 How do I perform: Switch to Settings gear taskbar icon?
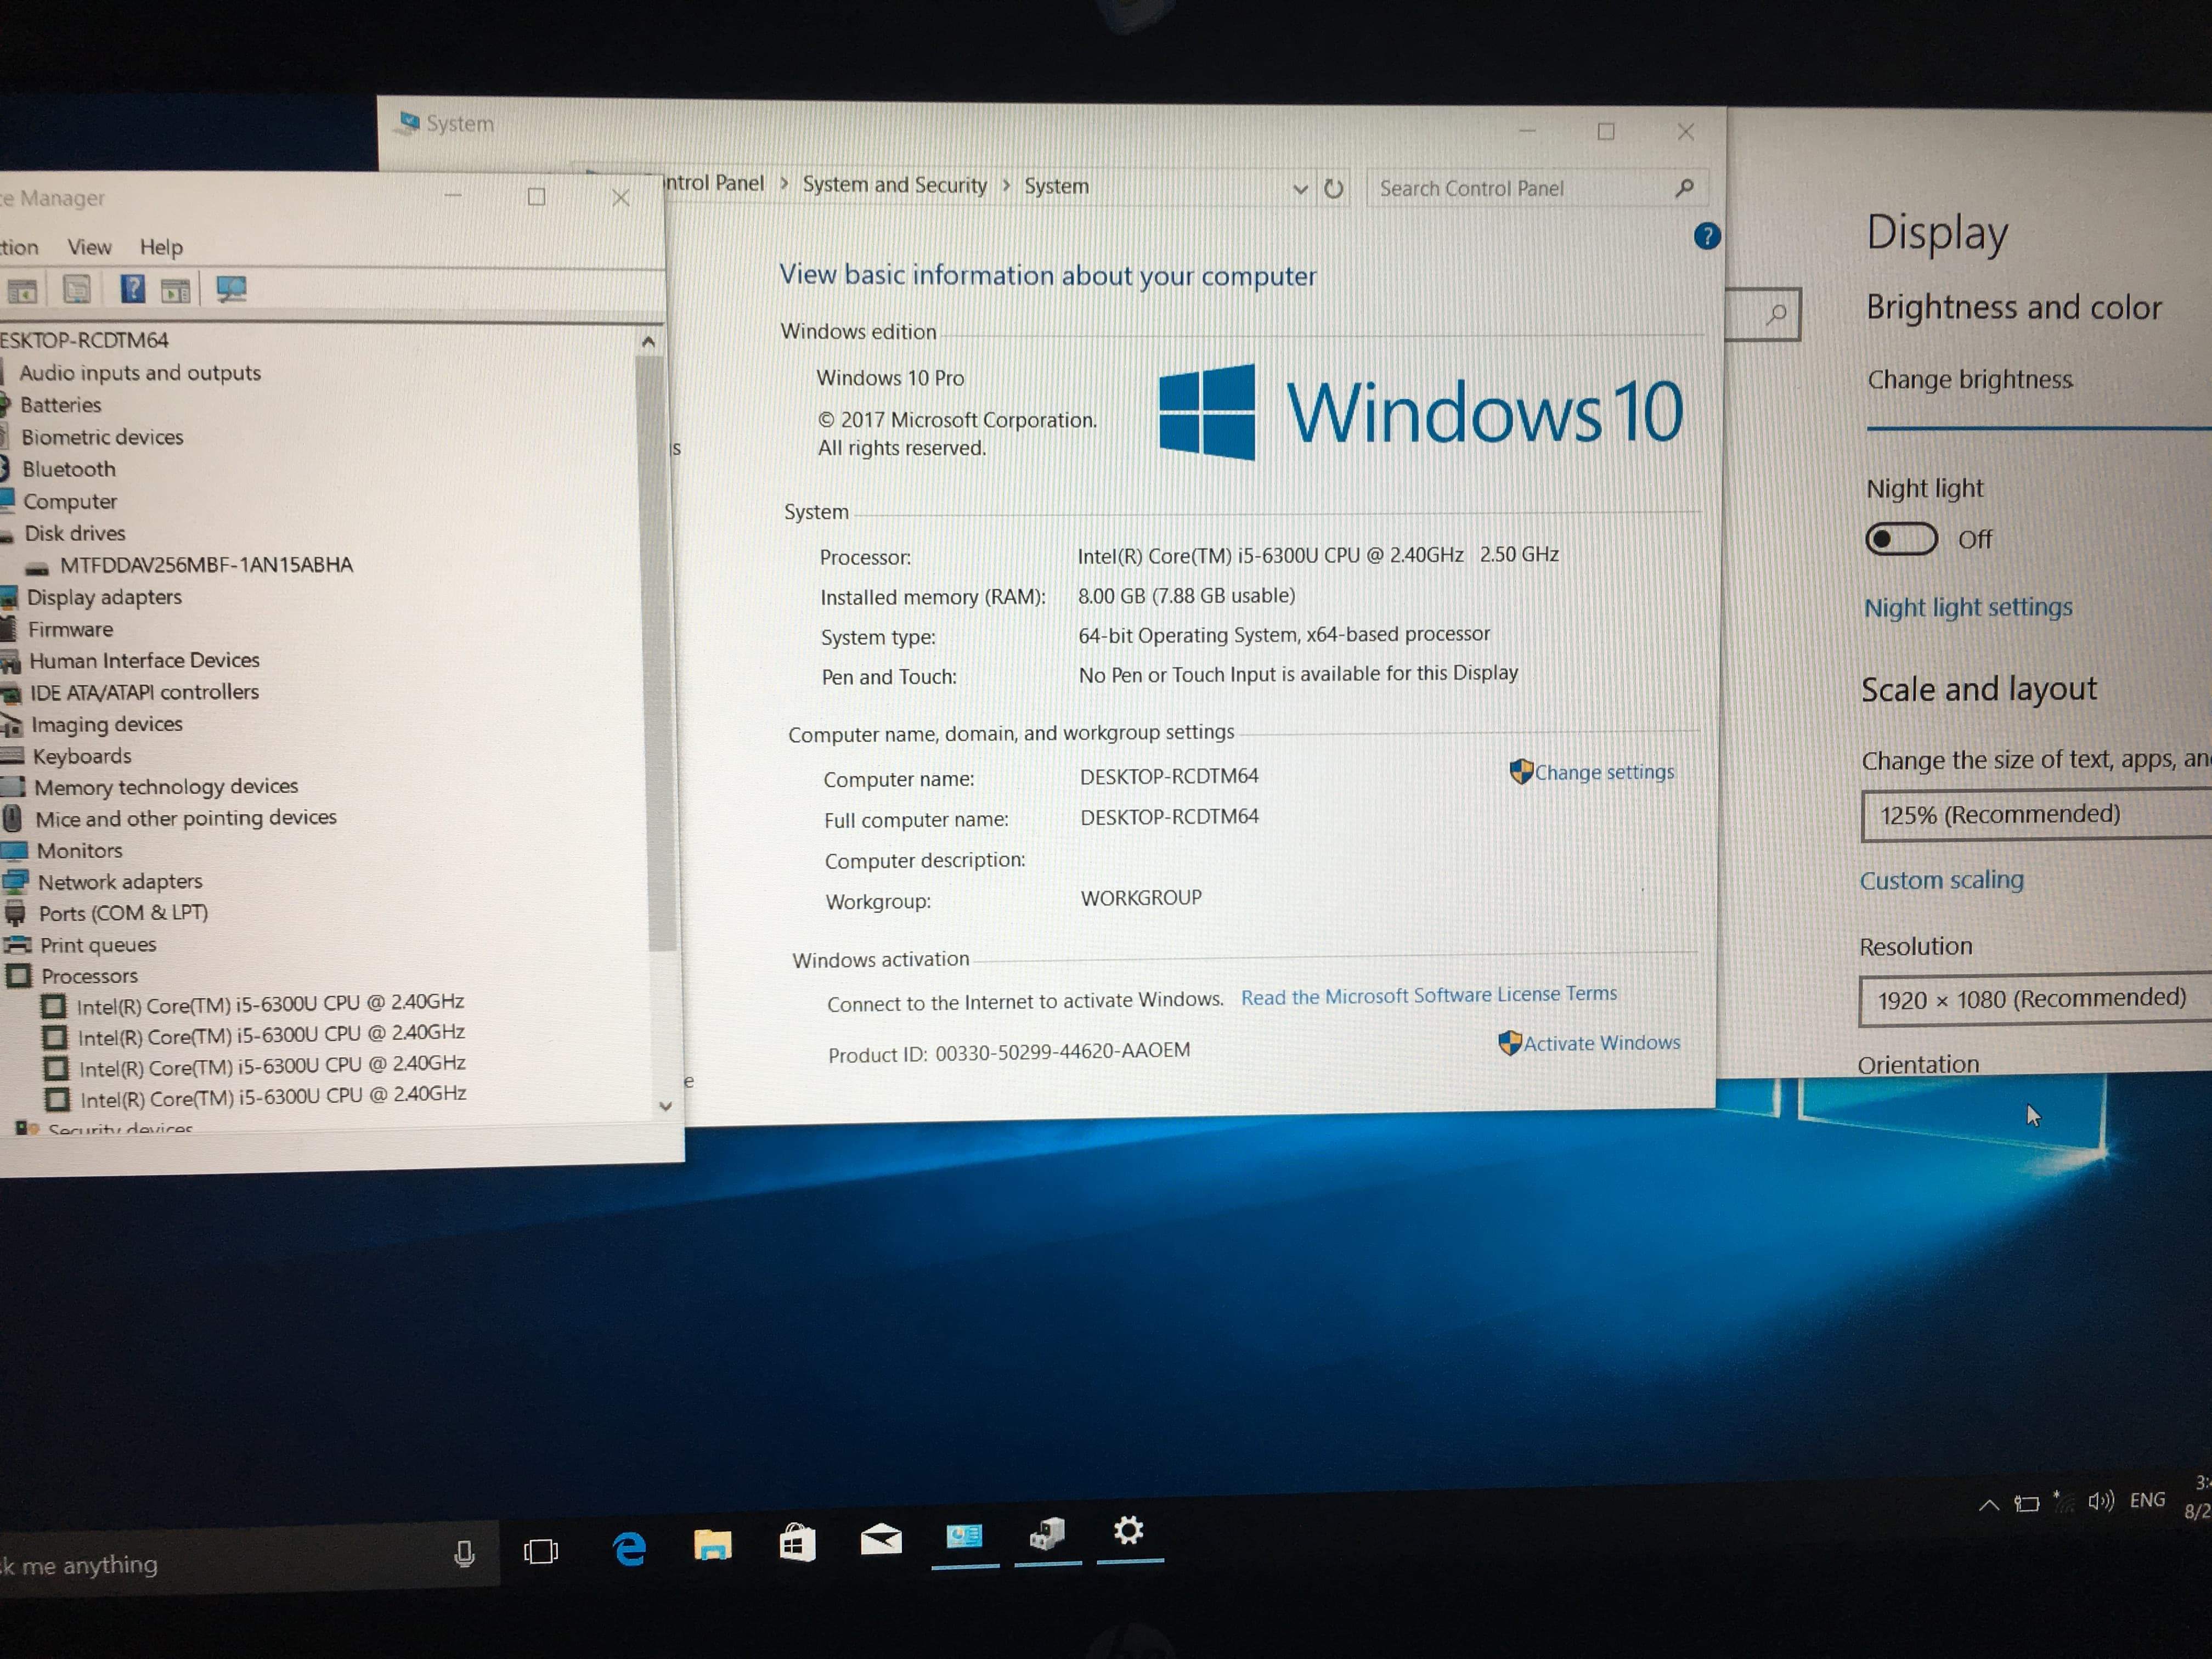coord(1129,1530)
